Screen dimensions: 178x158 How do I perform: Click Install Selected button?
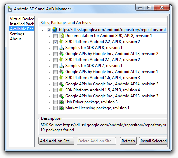click(153, 141)
